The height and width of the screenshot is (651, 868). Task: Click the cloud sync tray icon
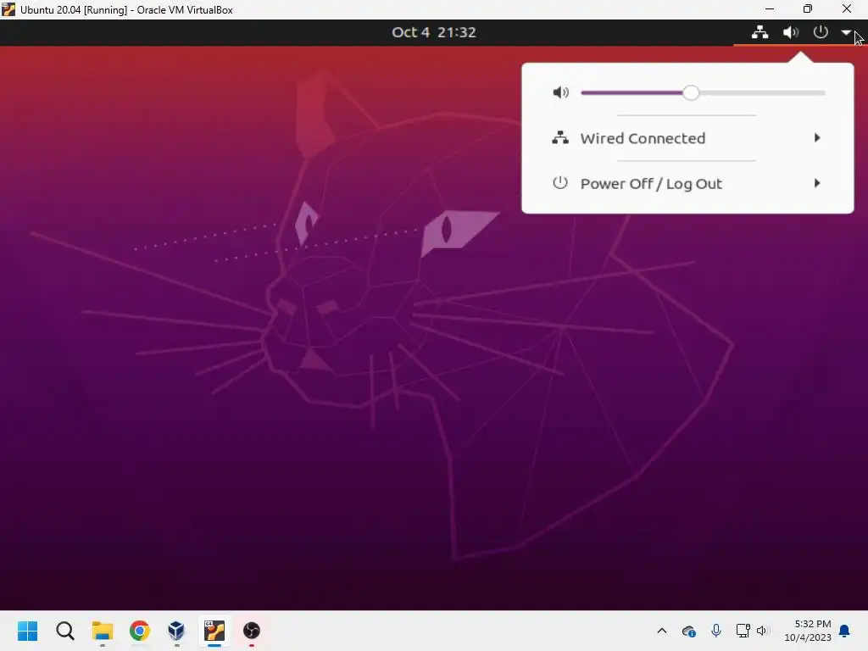point(688,631)
